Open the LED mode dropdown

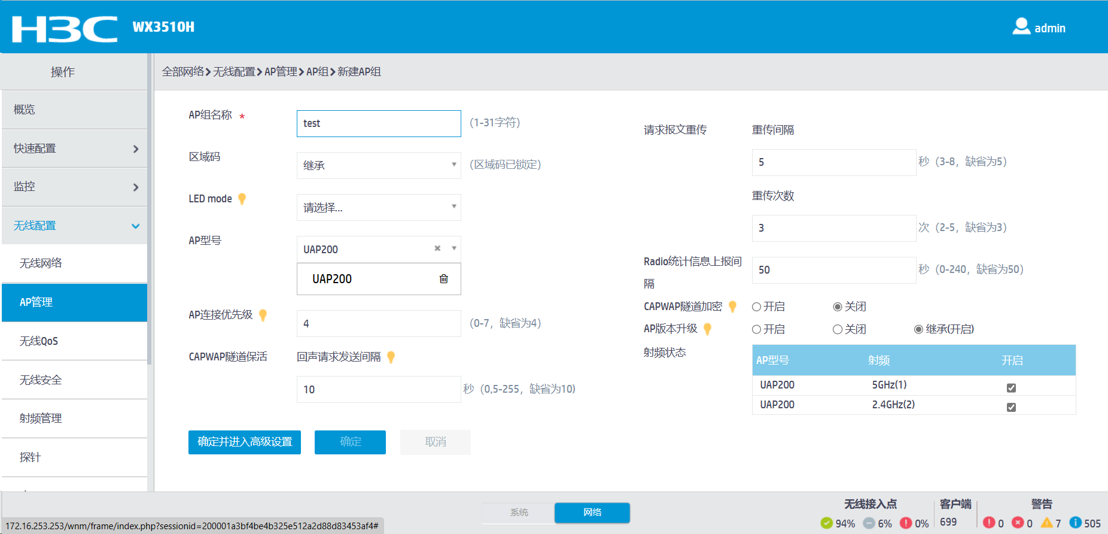(x=379, y=207)
